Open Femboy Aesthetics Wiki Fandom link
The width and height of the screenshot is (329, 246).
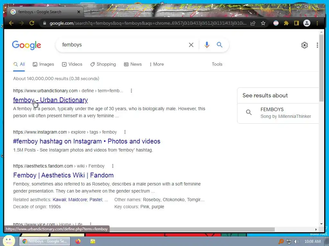click(x=63, y=175)
